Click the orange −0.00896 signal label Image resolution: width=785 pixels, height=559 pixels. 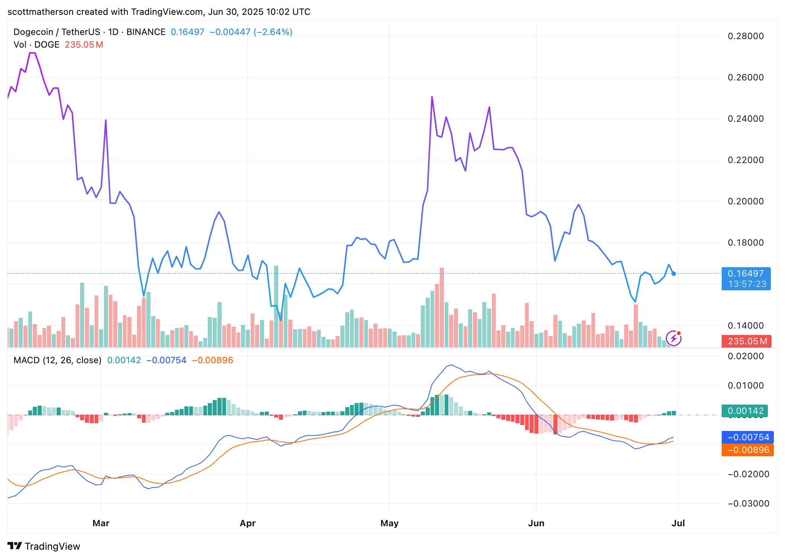[748, 450]
